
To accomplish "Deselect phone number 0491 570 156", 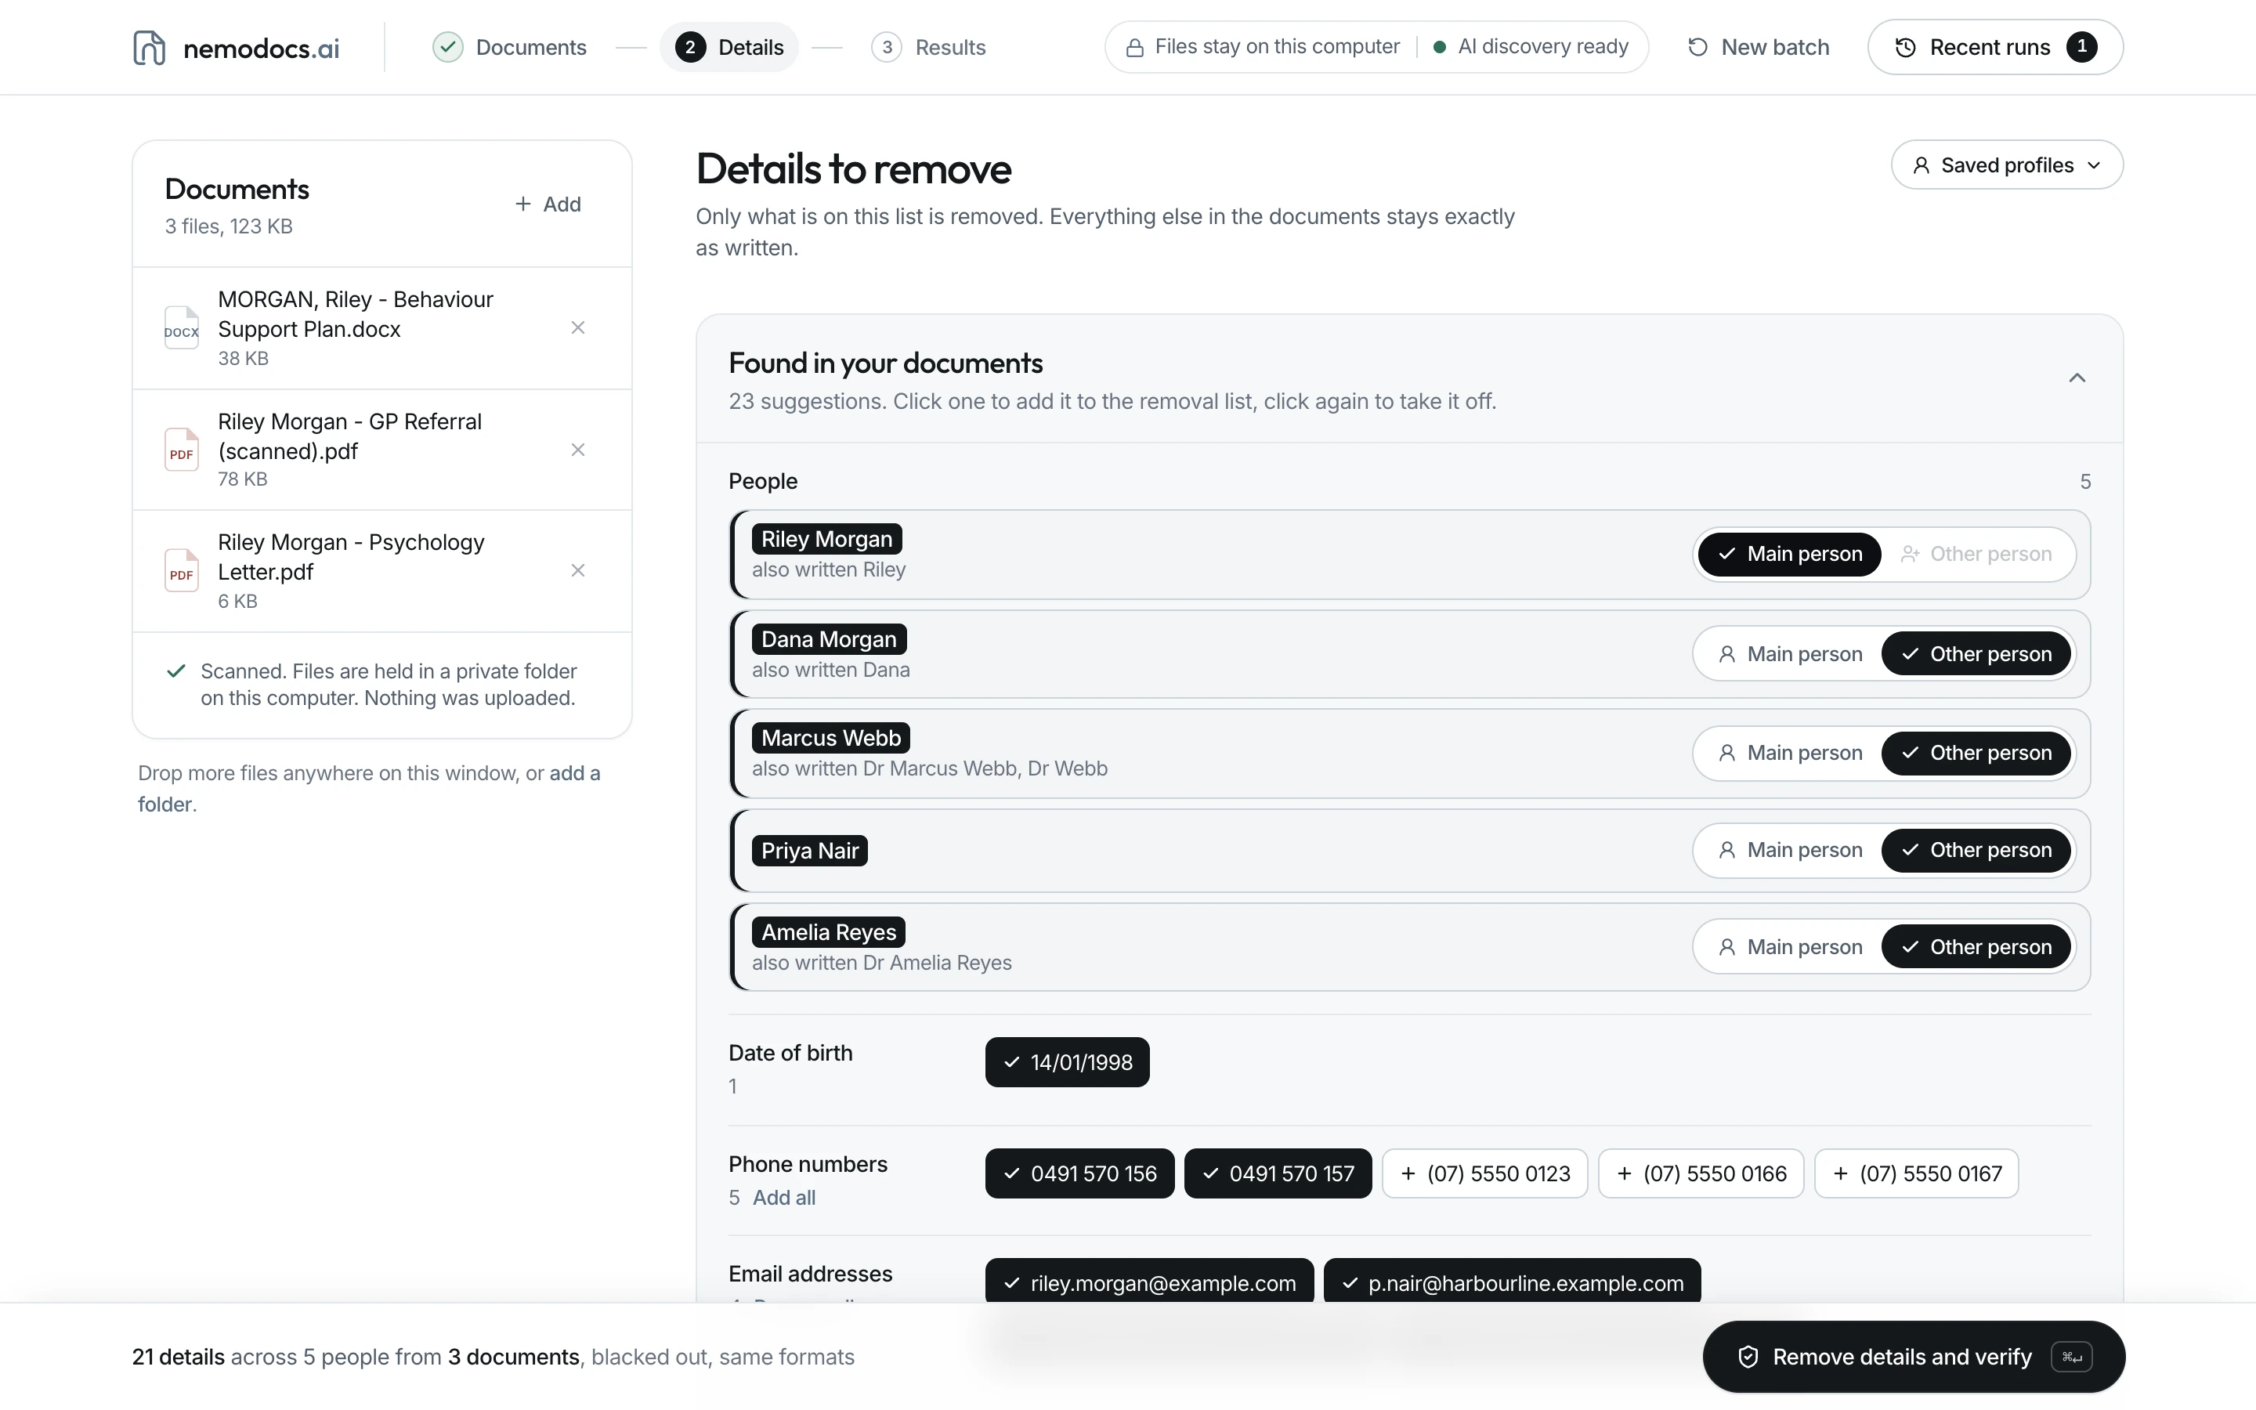I will coord(1079,1173).
